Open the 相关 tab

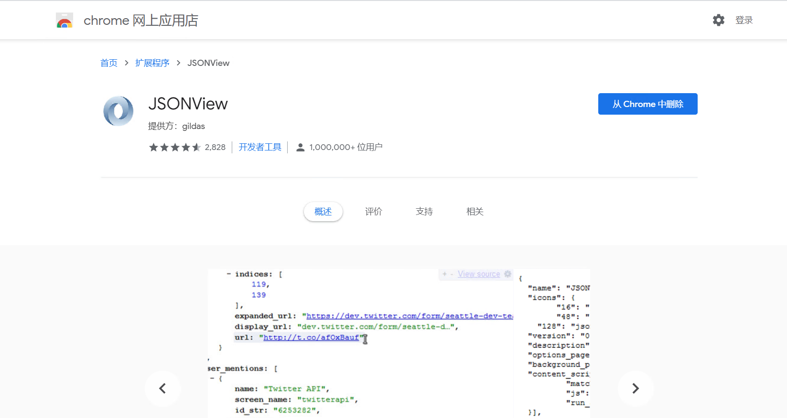[475, 212]
